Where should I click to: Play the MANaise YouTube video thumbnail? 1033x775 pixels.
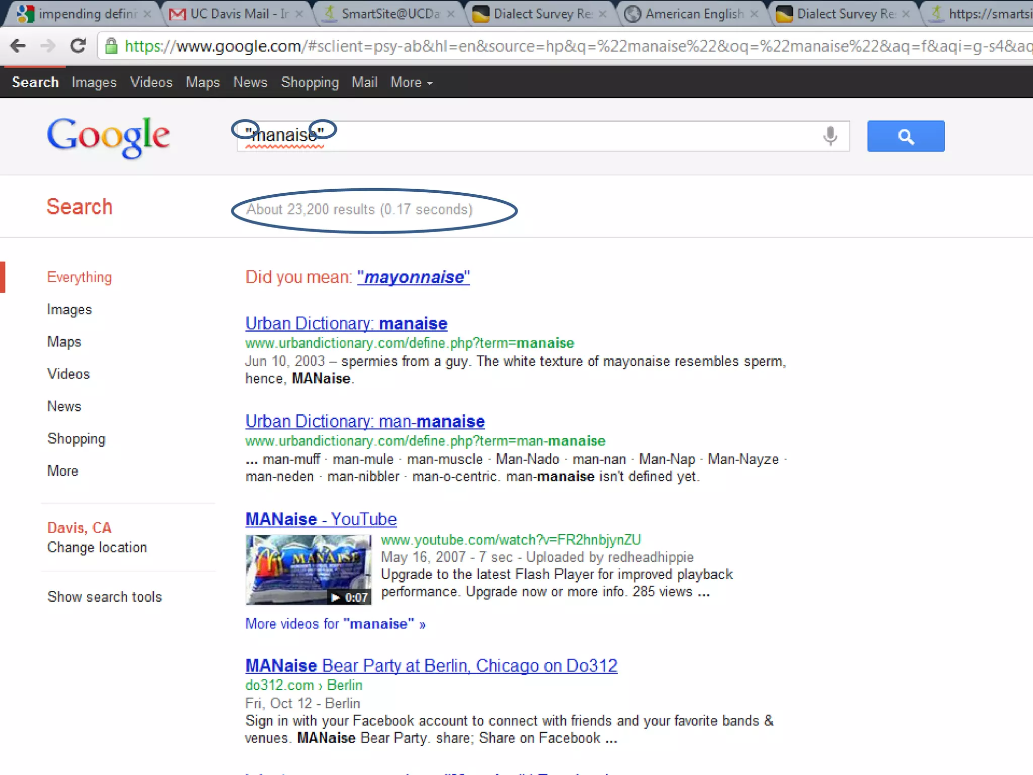[308, 570]
